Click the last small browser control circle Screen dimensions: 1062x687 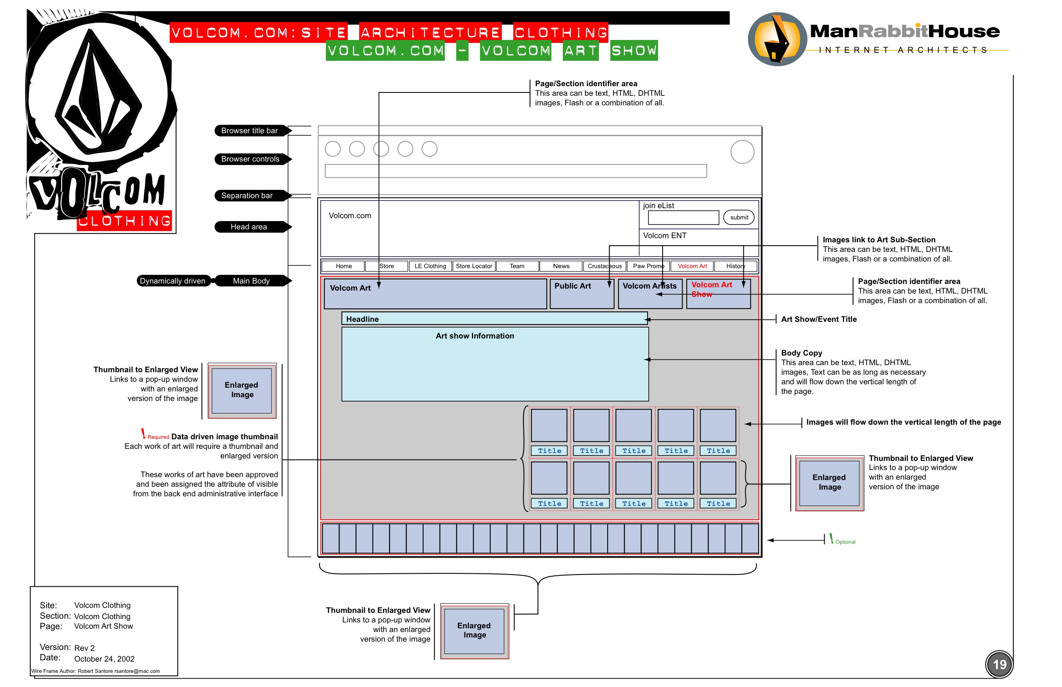point(429,149)
